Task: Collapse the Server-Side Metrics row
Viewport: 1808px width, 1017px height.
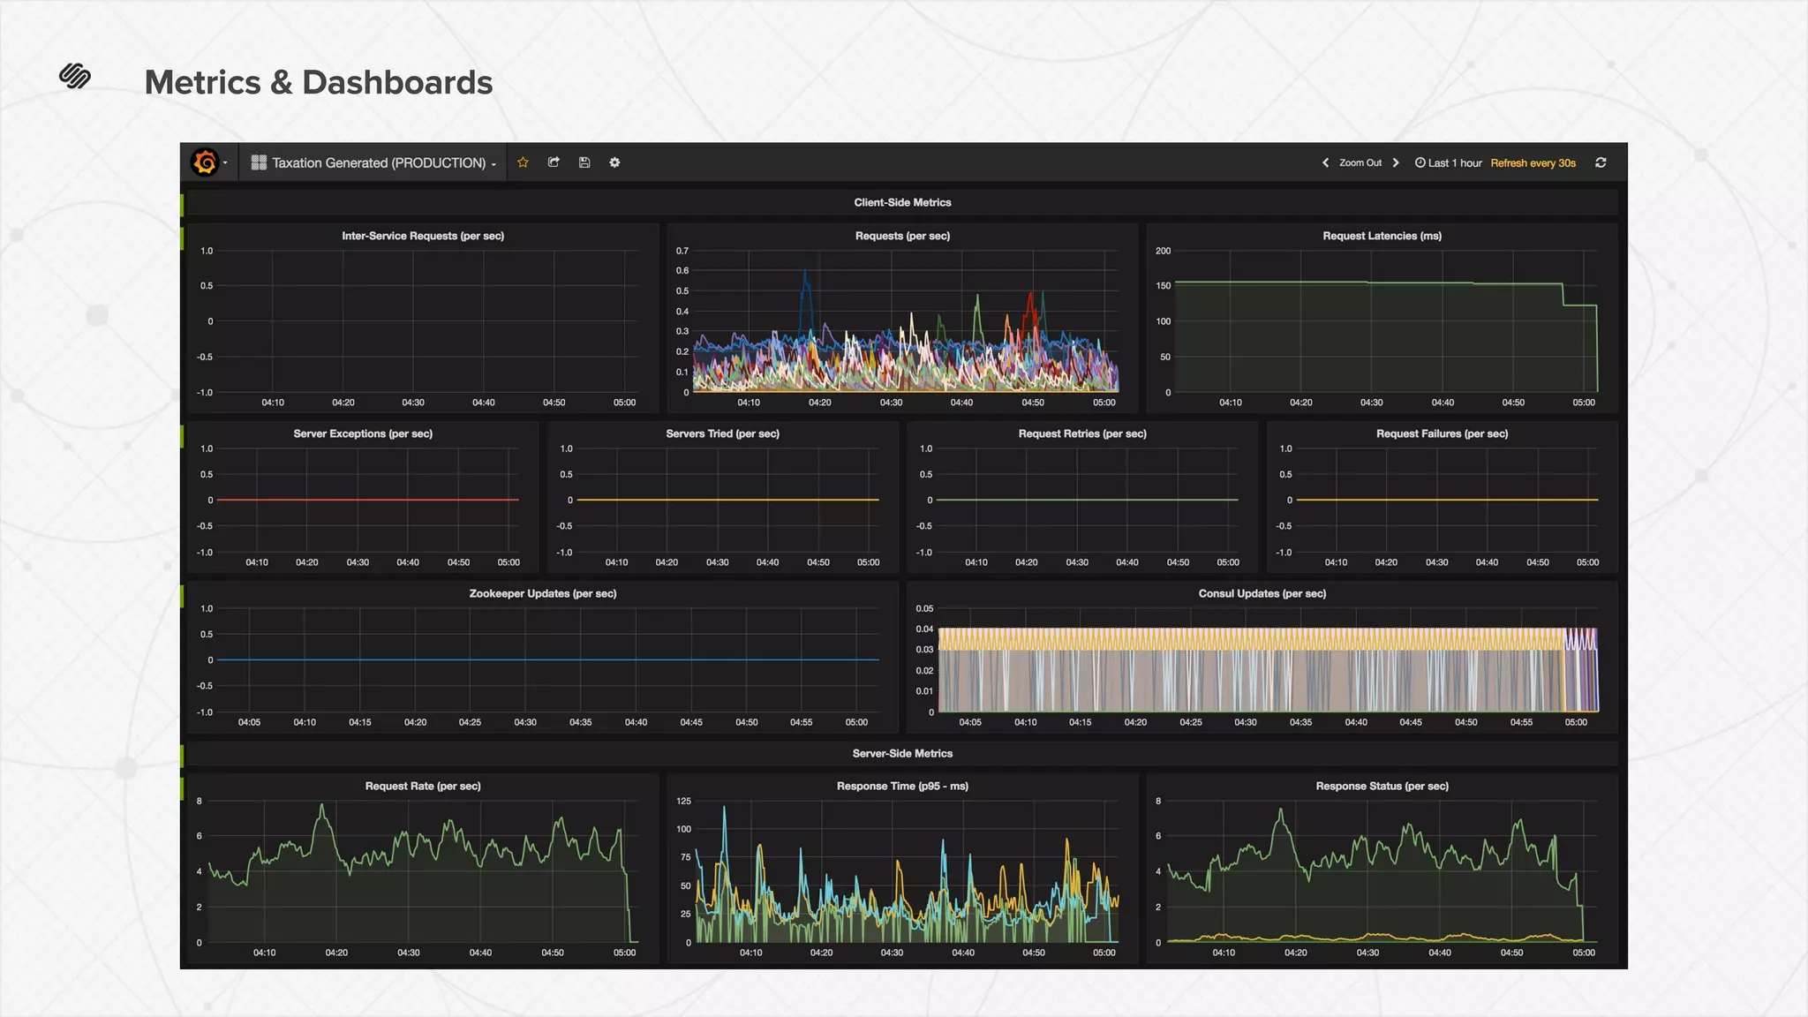Action: pos(902,753)
